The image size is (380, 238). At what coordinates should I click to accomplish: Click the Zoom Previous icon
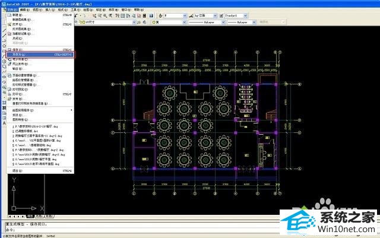pos(111,15)
